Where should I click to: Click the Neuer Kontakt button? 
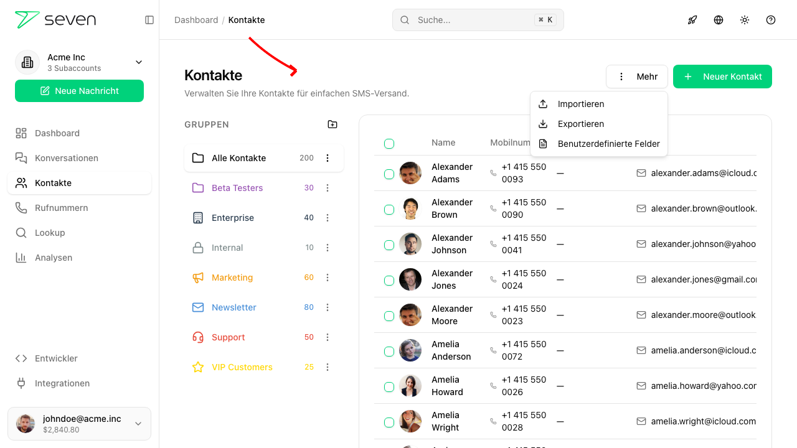click(x=722, y=76)
